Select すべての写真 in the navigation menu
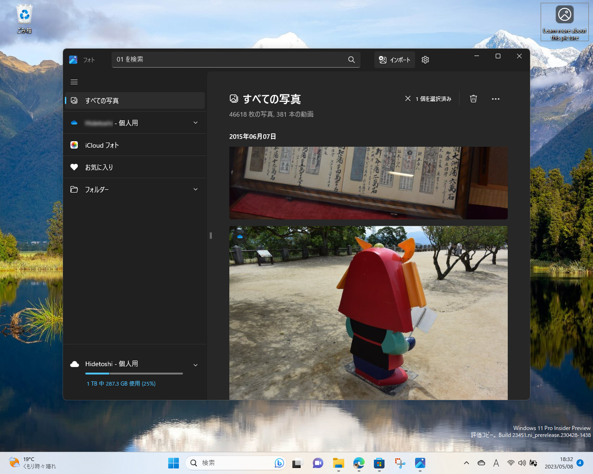 point(102,100)
